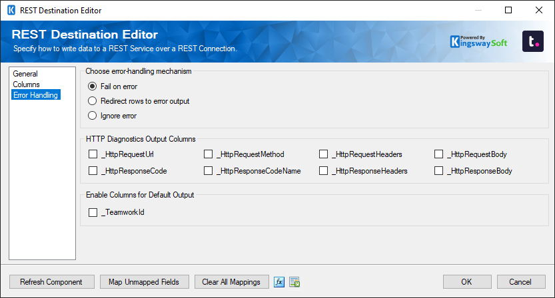Click the Clear All Mappings button

(x=231, y=282)
